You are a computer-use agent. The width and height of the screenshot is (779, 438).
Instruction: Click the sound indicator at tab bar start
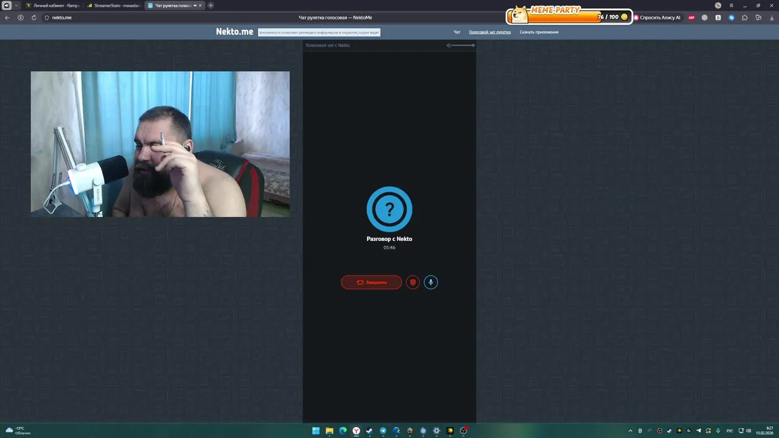[7, 5]
